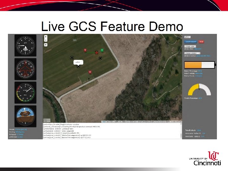Click the Acceptance Radius XY value
228x171 pixels.
pyautogui.click(x=204, y=133)
